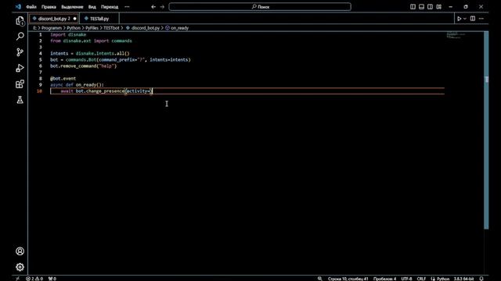The image size is (501, 281).
Task: Open the Файл menu
Action: [31, 7]
